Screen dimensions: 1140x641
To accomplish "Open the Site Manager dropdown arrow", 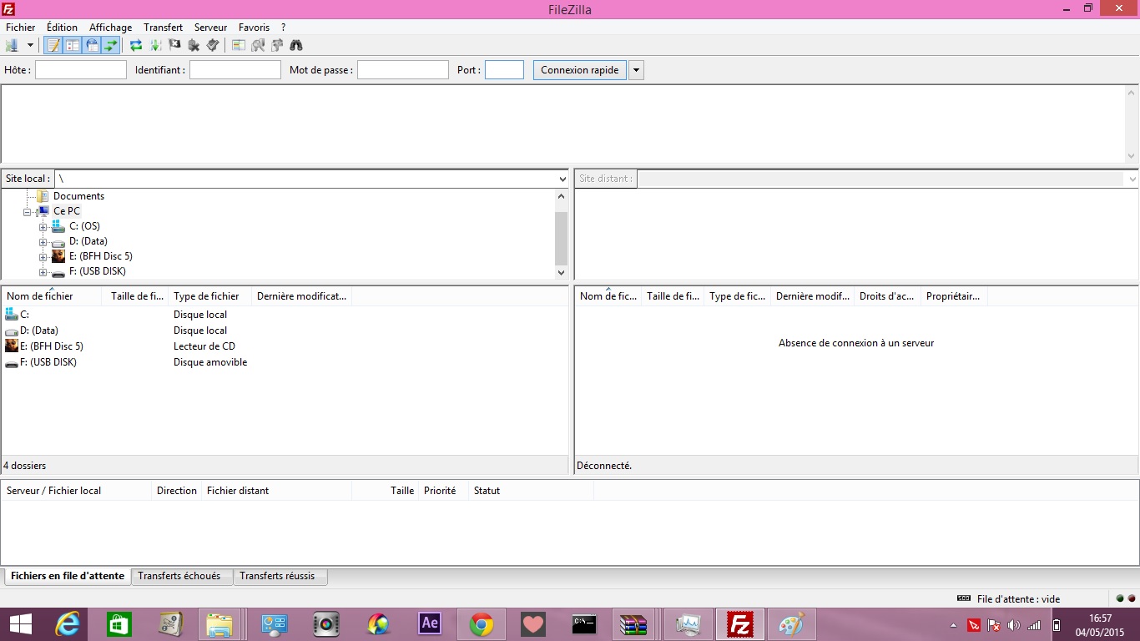I will tap(30, 45).
